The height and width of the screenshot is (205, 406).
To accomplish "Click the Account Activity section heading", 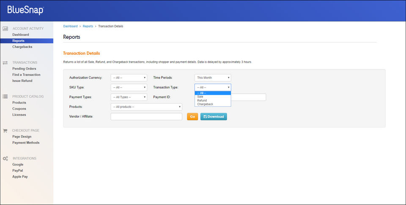I will click(28, 29).
